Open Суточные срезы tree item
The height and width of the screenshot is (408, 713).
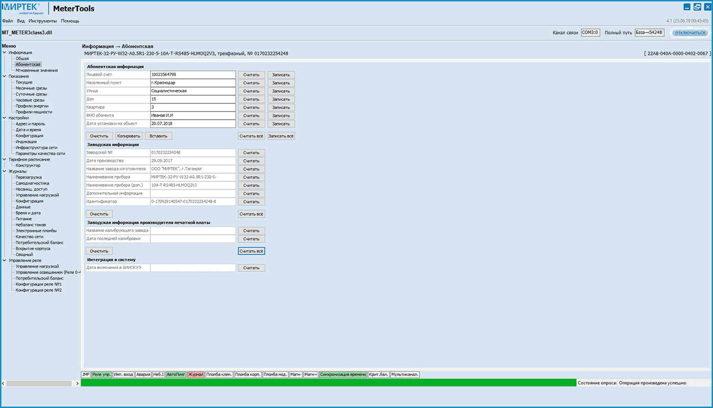click(31, 94)
